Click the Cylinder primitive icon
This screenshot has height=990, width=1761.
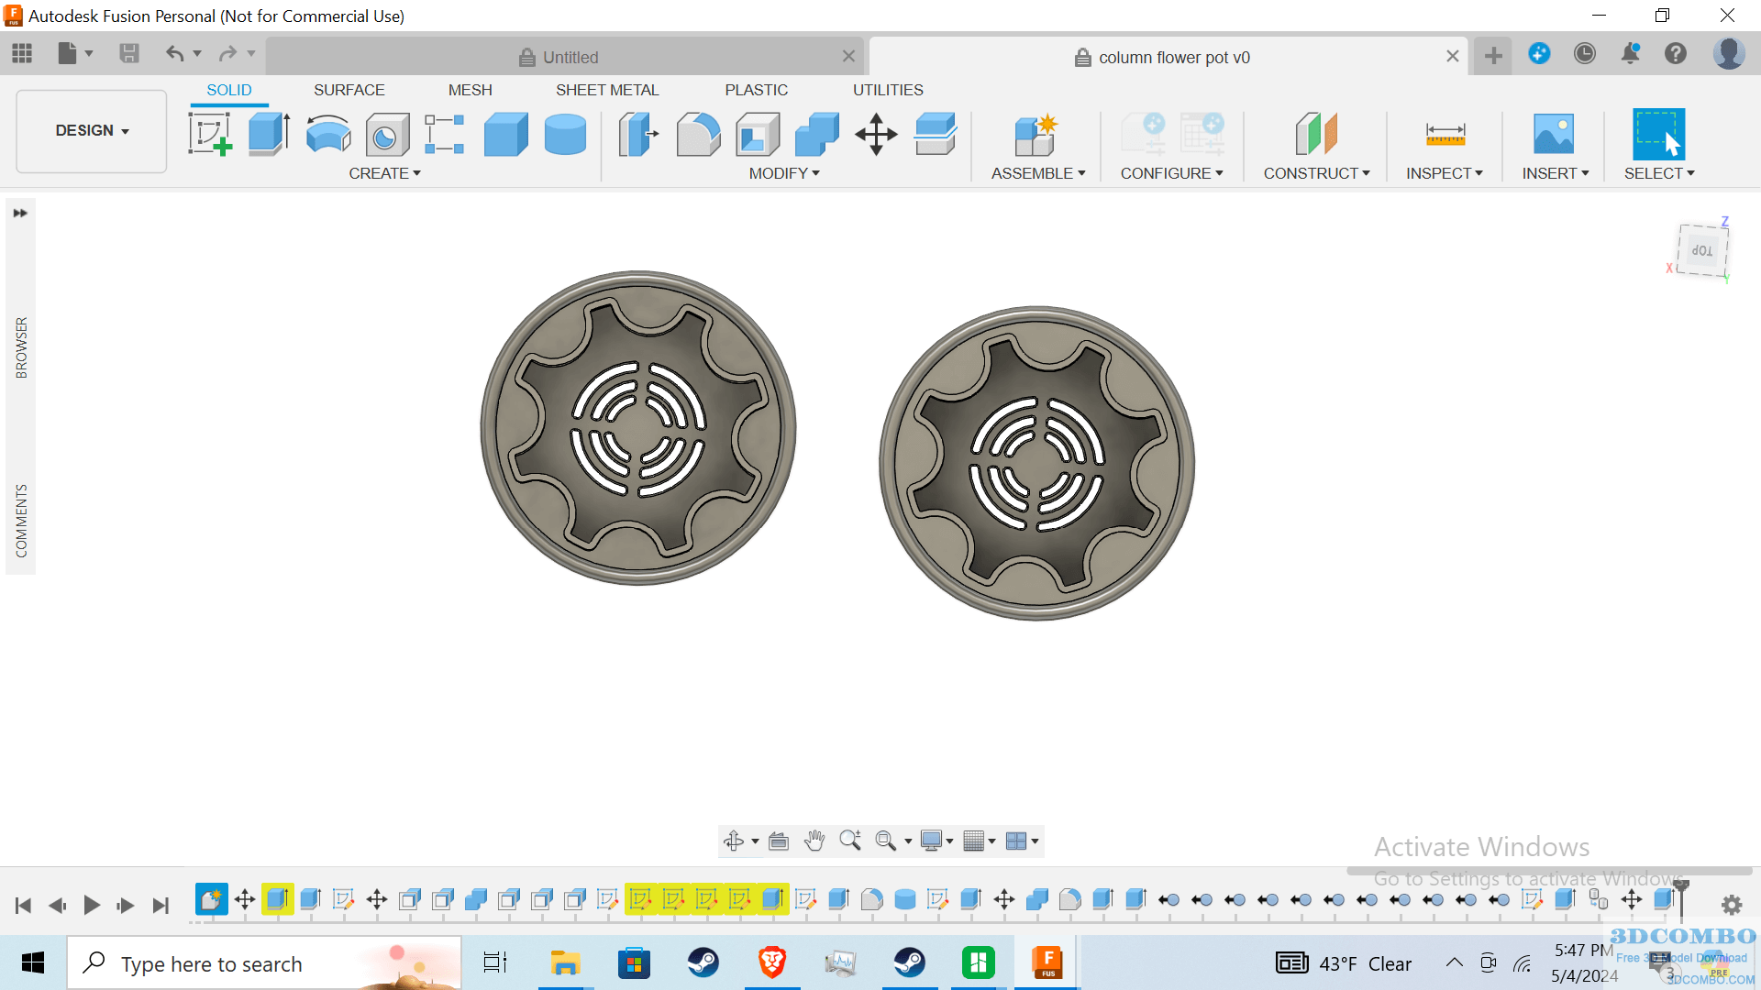(565, 134)
